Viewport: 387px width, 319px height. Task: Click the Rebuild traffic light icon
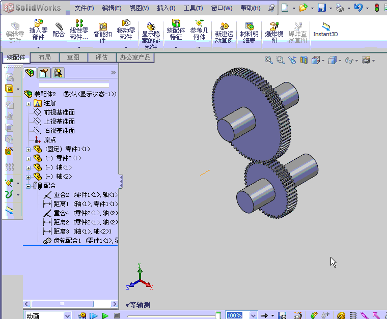[377, 8]
